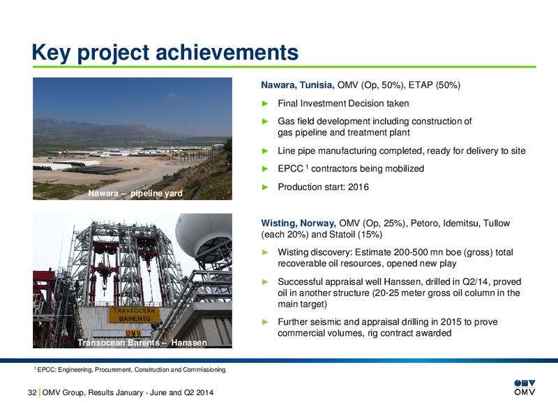
Task: Click the 'Nawara – pipeline yard' caption
Action: point(135,194)
